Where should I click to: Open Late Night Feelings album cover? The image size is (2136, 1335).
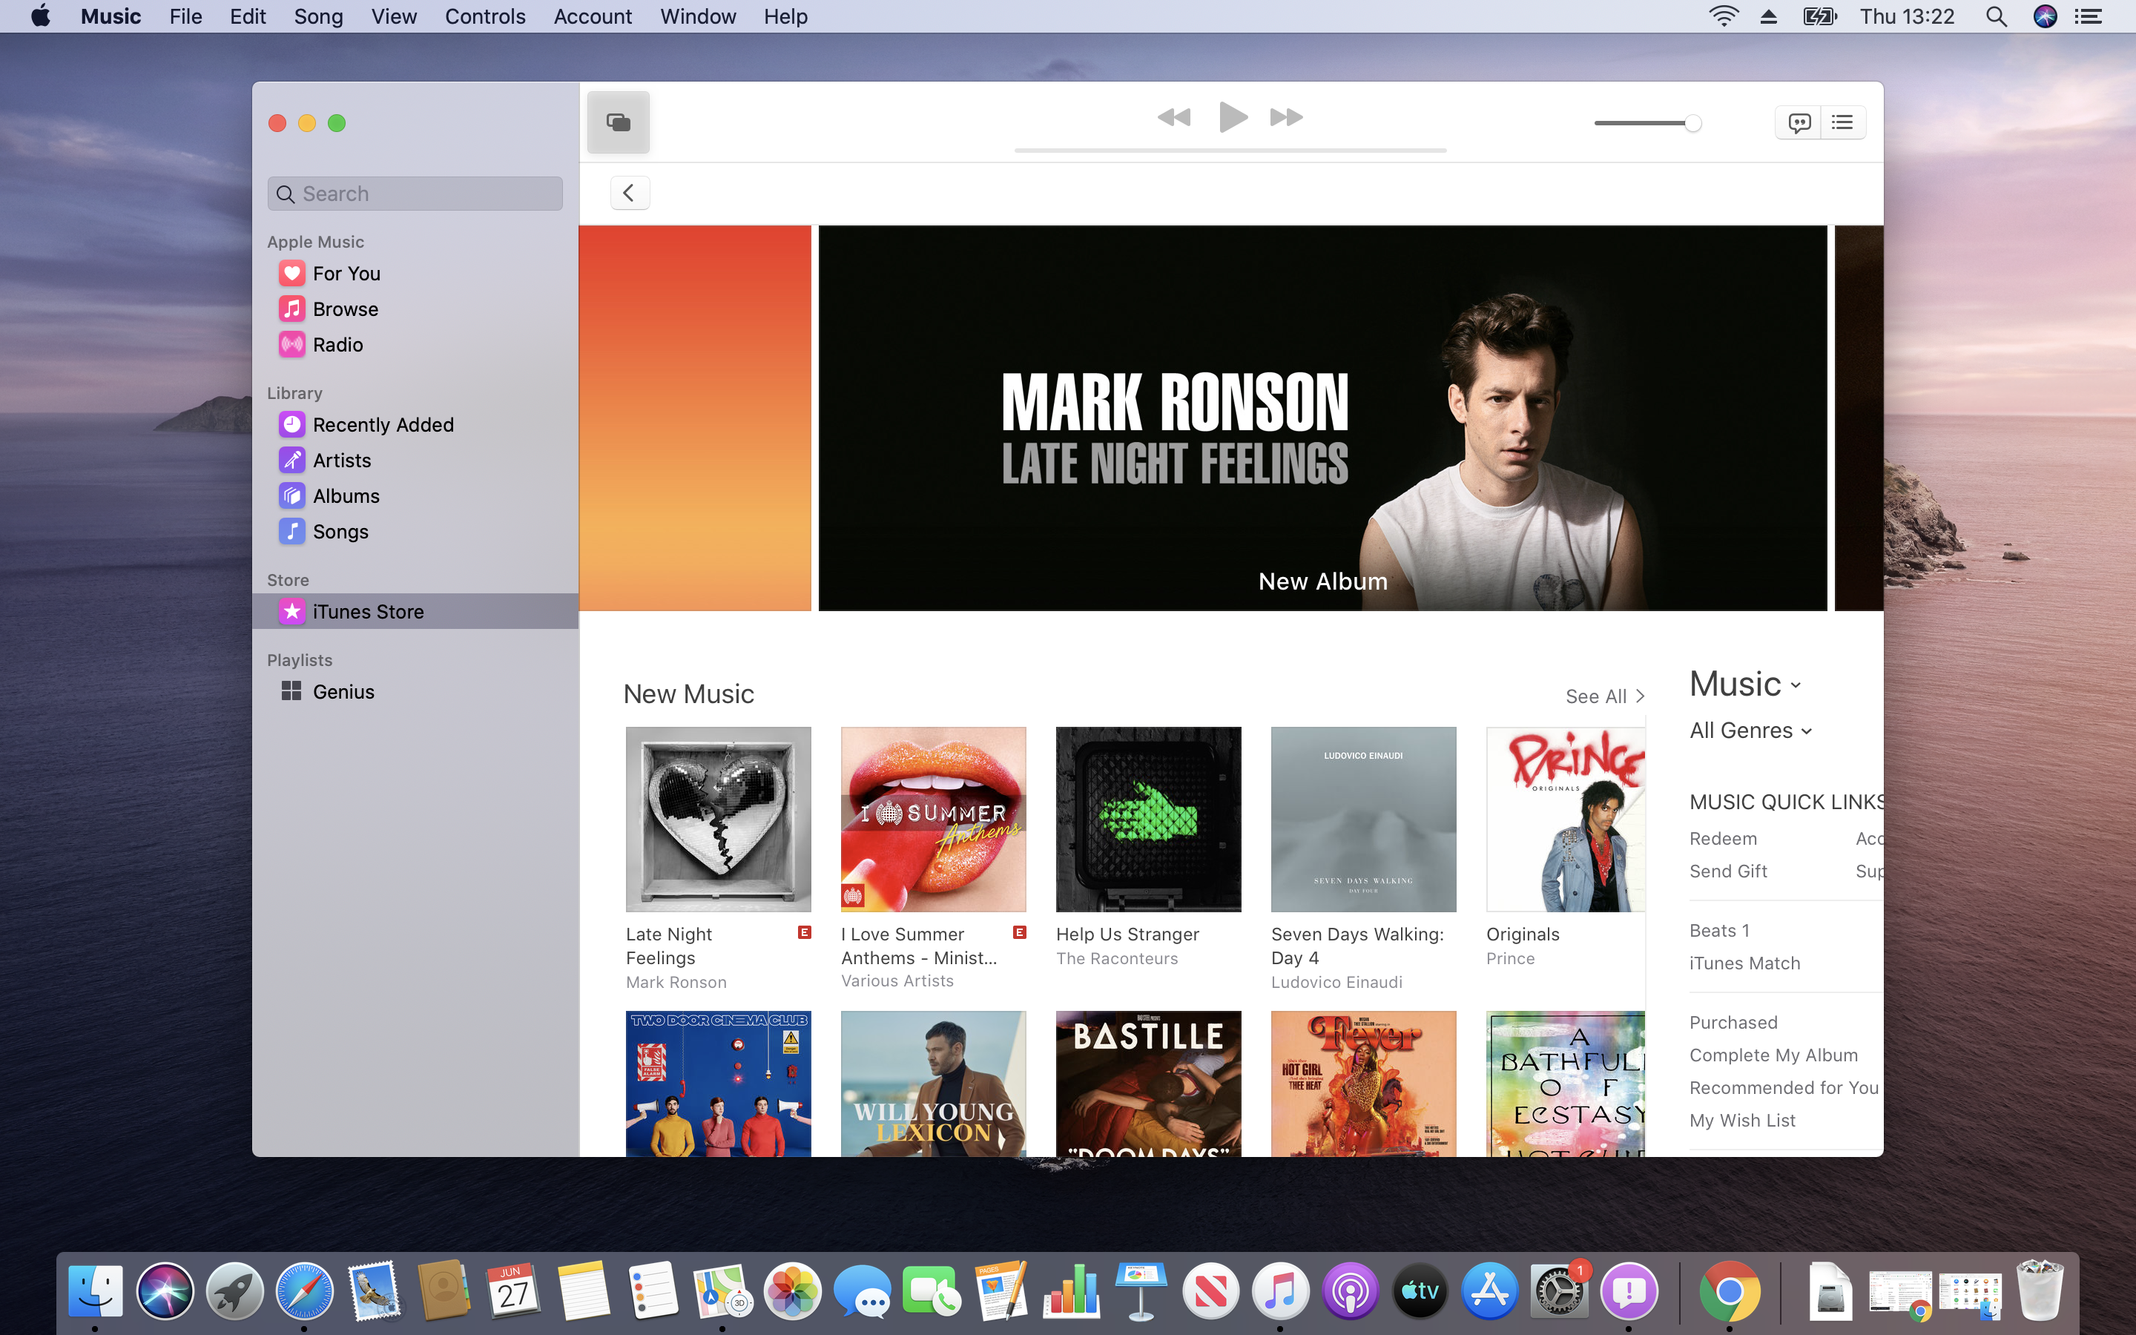(718, 820)
